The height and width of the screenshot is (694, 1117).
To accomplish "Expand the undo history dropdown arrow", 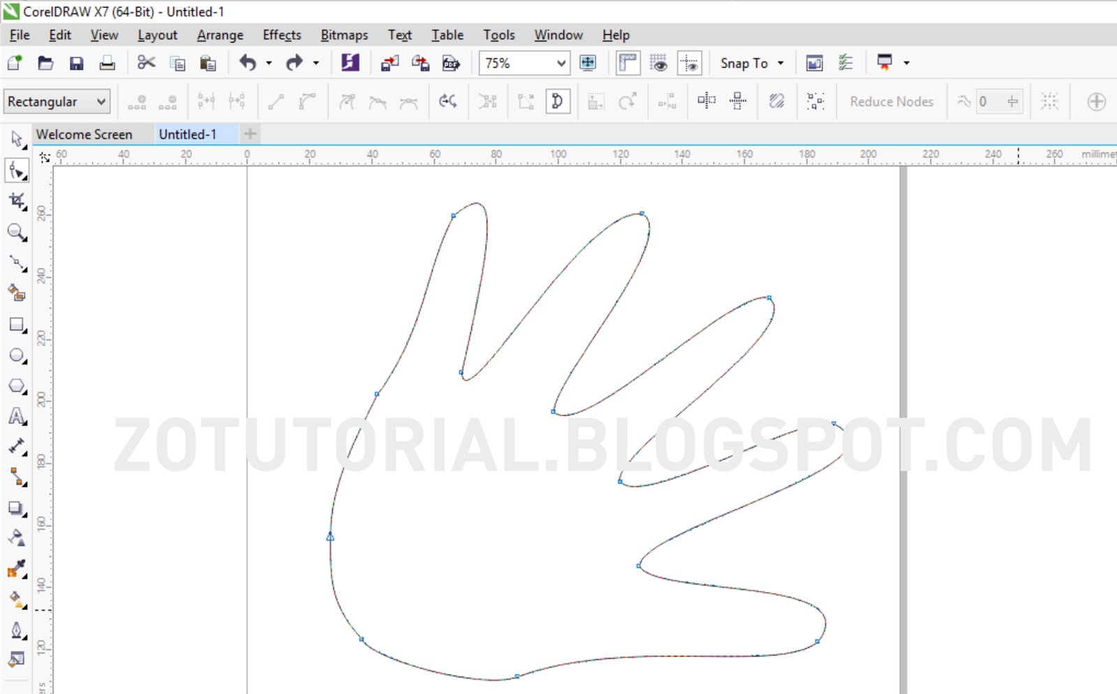I will 269,63.
